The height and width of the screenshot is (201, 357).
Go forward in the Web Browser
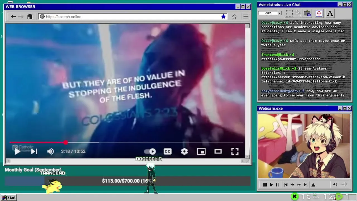pyautogui.click(x=21, y=16)
